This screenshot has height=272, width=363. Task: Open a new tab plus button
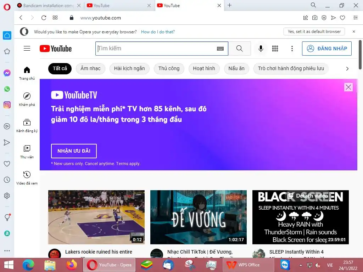point(229,5)
